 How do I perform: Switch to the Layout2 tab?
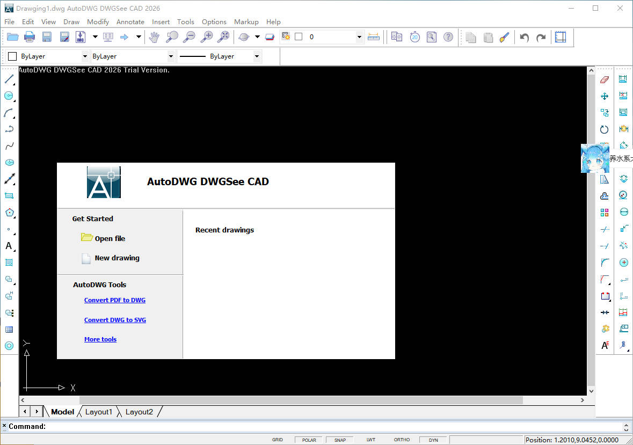click(x=139, y=412)
